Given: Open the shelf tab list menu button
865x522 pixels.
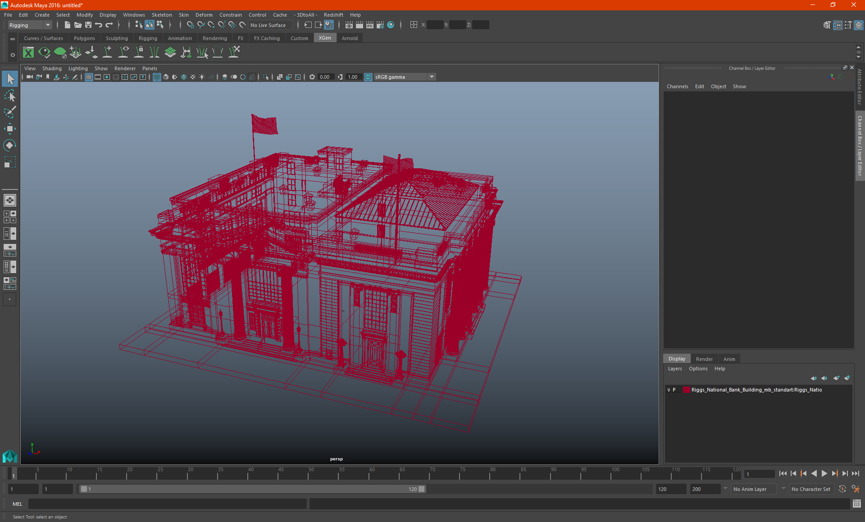Looking at the screenshot, I should (x=13, y=39).
